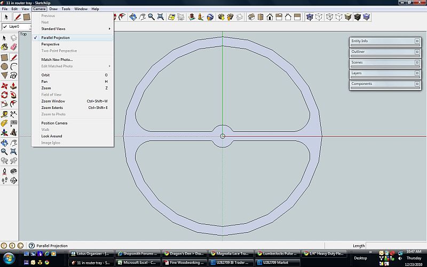Click the Position Camera tool icon
This screenshot has height=267, width=427.
4,171
